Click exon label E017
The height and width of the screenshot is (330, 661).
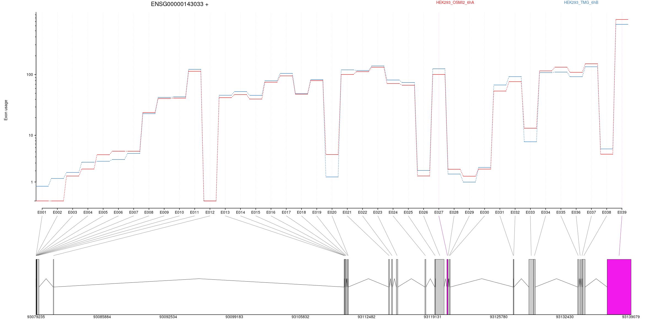(286, 212)
